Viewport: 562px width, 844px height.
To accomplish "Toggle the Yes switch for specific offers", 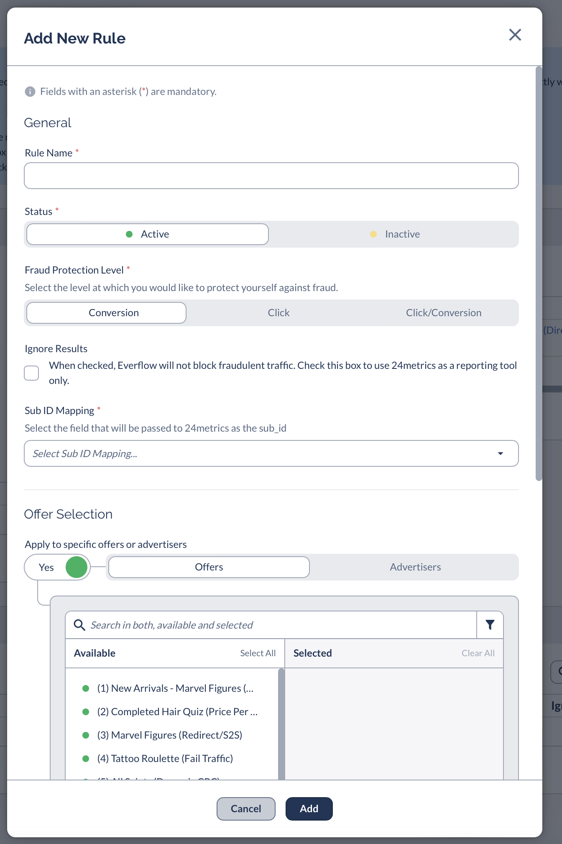I will [x=58, y=567].
